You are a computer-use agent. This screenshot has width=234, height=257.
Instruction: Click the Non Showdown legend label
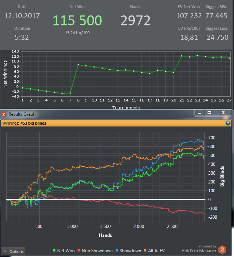point(97,251)
